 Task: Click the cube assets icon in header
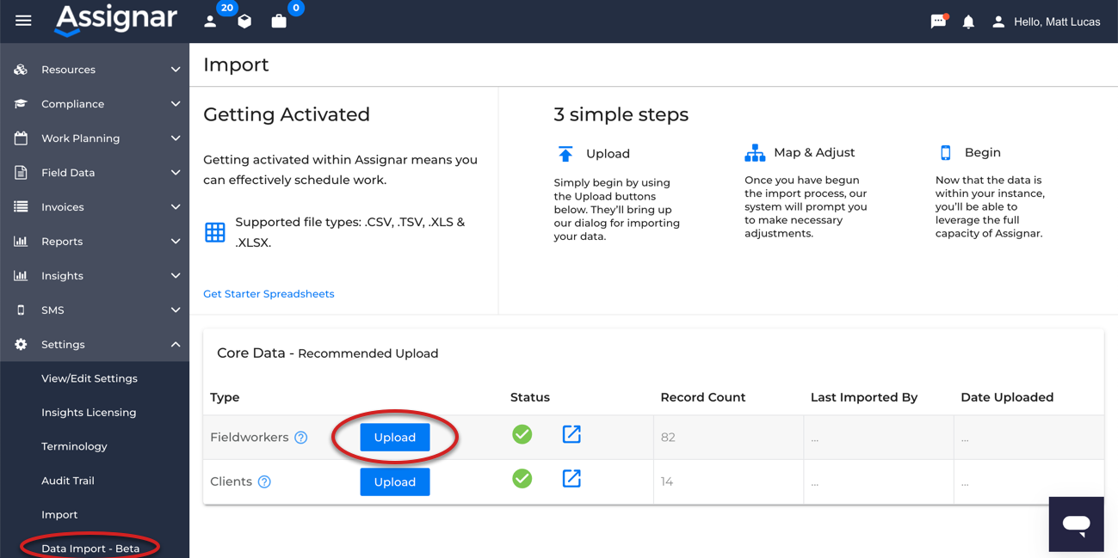(x=244, y=21)
